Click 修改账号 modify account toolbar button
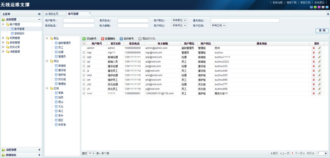This screenshot has height=158, width=330. [127, 39]
